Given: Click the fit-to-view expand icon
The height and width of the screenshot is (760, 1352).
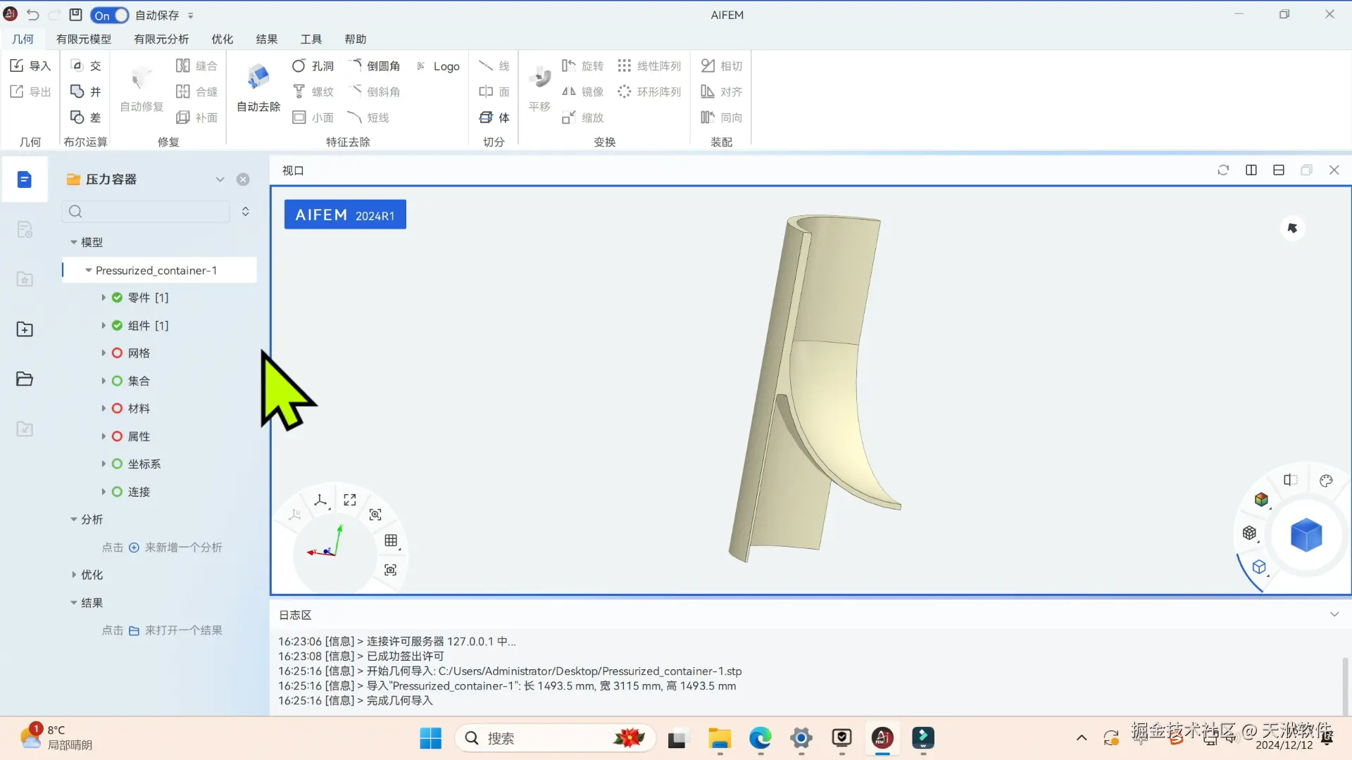Looking at the screenshot, I should pyautogui.click(x=350, y=500).
